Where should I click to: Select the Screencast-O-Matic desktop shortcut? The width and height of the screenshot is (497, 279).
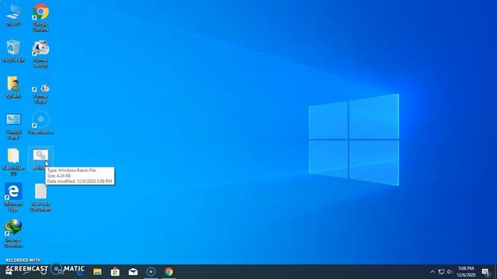coord(40,122)
